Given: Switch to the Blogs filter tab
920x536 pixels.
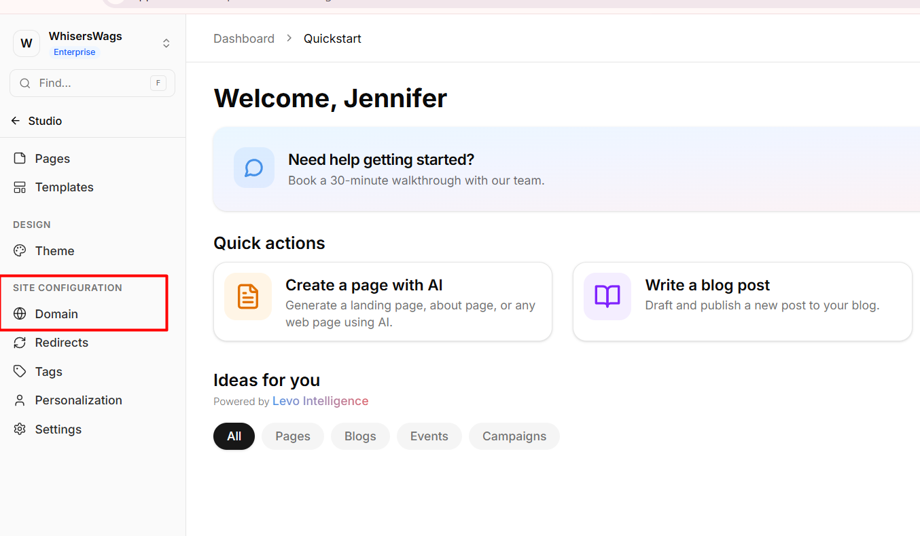Looking at the screenshot, I should tap(360, 436).
